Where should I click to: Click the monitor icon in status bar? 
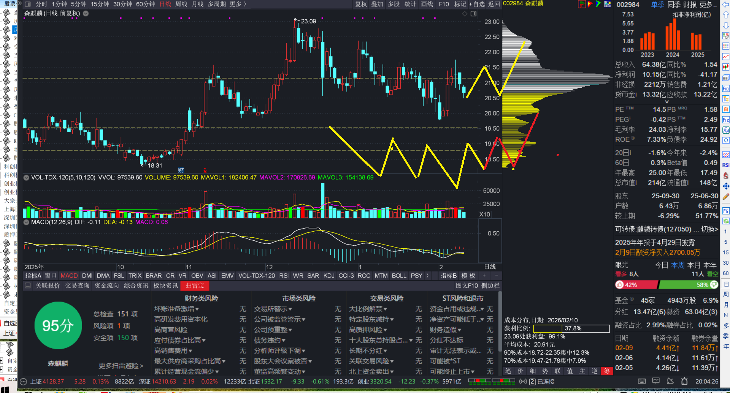pyautogui.click(x=656, y=381)
